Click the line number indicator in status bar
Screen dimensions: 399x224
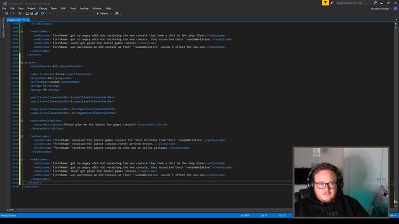tap(245, 215)
